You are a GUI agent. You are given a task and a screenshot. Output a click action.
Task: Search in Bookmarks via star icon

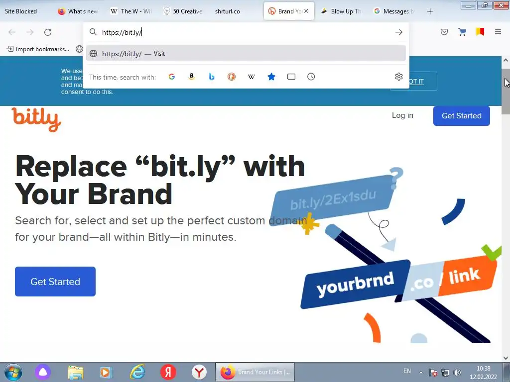click(x=271, y=77)
